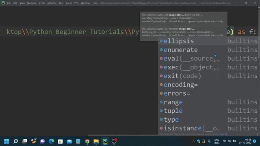Click the PyCharm logo in title bar
The height and width of the screenshot is (146, 260).
[3, 3]
